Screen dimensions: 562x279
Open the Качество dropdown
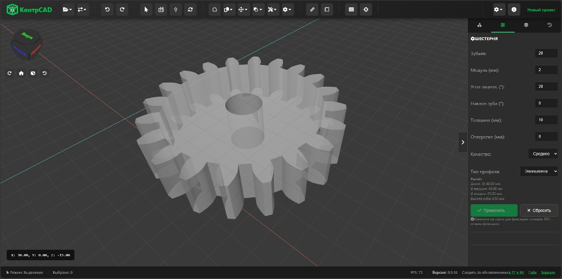pyautogui.click(x=543, y=154)
